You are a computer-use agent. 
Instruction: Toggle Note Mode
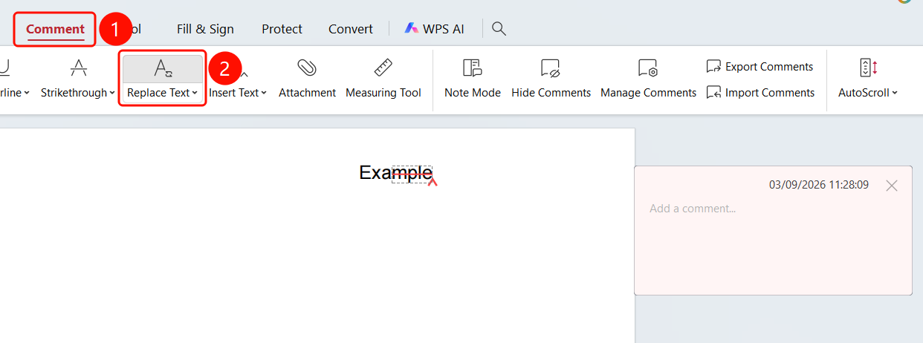coord(473,79)
